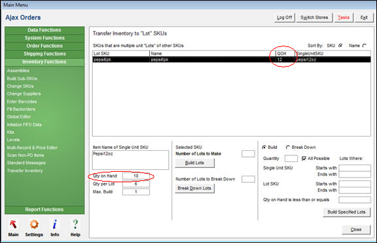Open the Transfer Inventory menu item
Image resolution: width=377 pixels, height=243 pixels.
coord(25,170)
